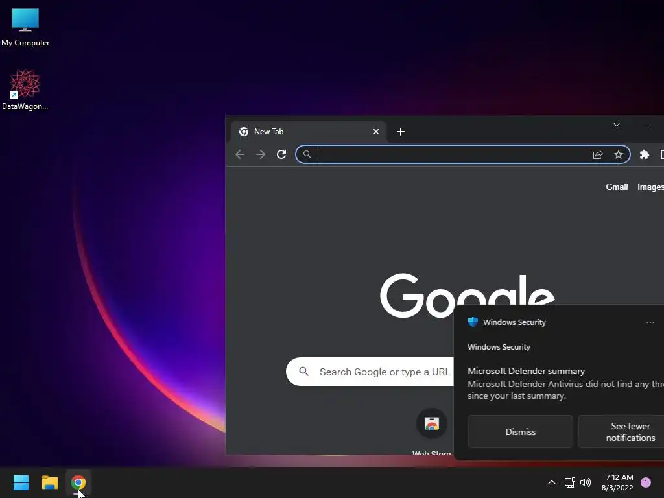Reload the page in Chrome
The width and height of the screenshot is (664, 498).
[x=281, y=154]
